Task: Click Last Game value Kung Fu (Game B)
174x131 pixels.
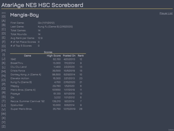Action: [x=55, y=27]
